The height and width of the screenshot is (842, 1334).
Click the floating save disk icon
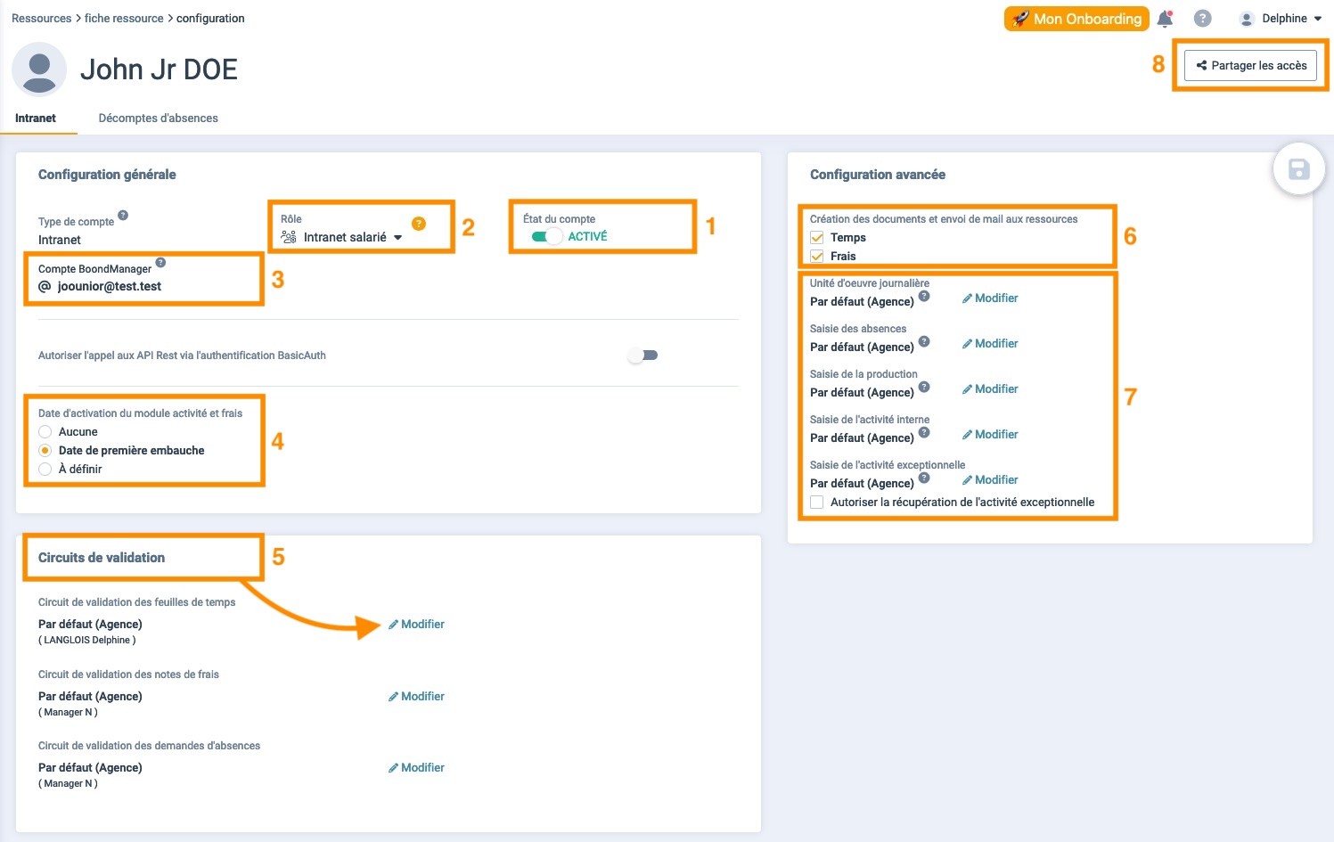pyautogui.click(x=1298, y=169)
